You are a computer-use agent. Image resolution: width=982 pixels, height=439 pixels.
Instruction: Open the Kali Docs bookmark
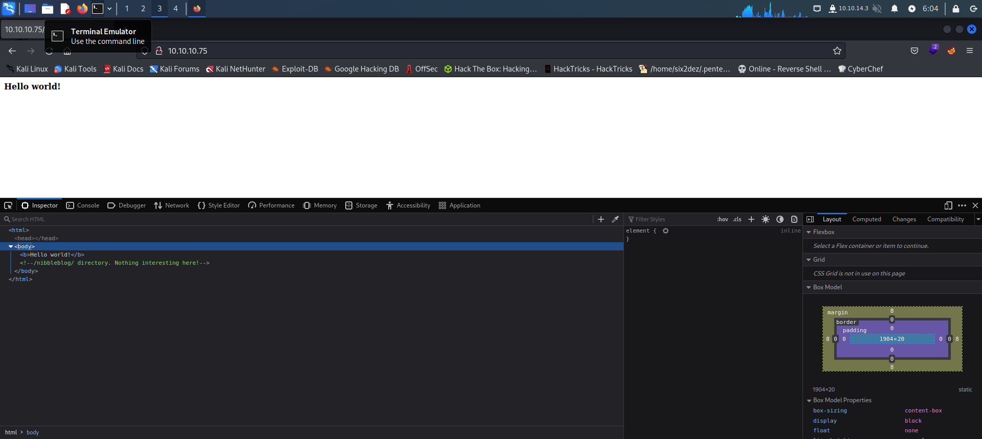click(x=123, y=69)
